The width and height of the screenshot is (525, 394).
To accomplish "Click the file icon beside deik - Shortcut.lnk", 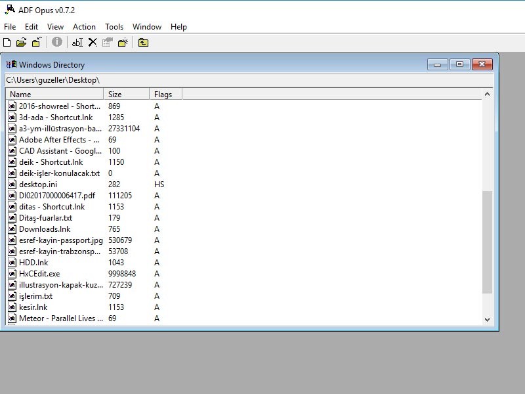I will (x=12, y=162).
